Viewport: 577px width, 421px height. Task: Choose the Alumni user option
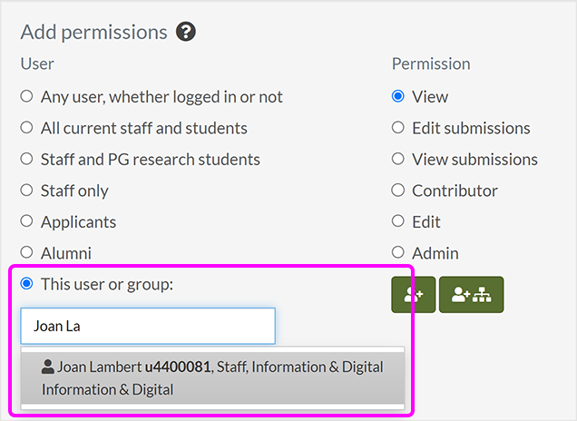(26, 253)
